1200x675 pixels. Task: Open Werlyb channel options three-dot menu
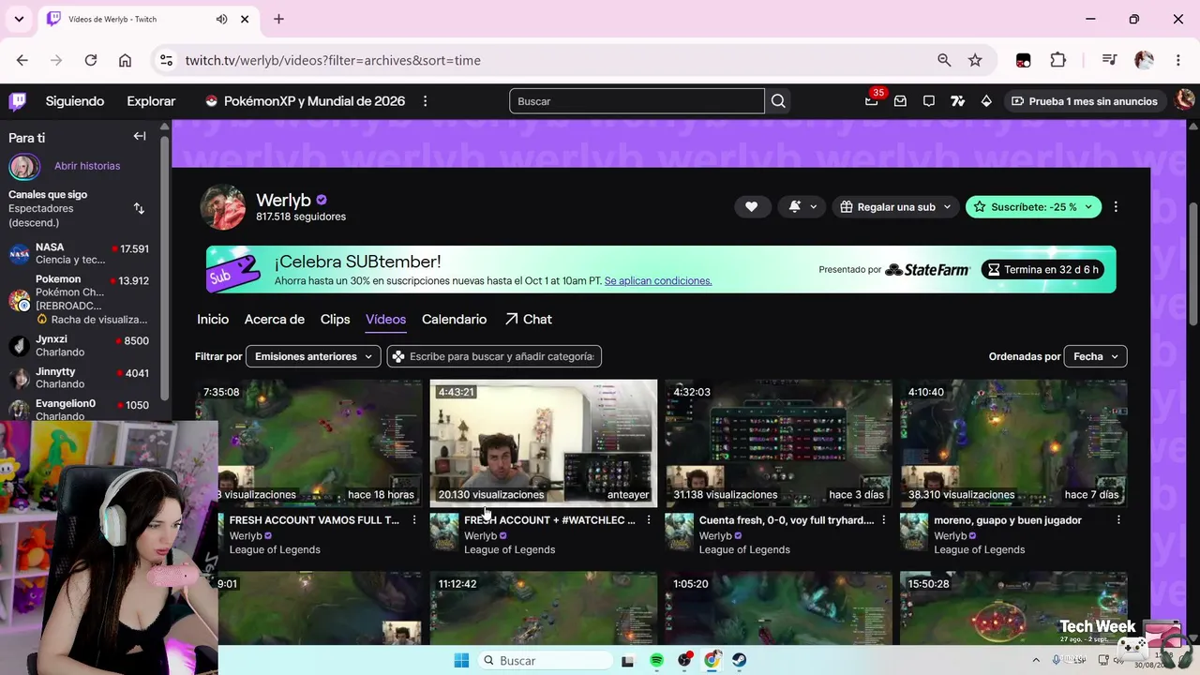click(x=1116, y=206)
